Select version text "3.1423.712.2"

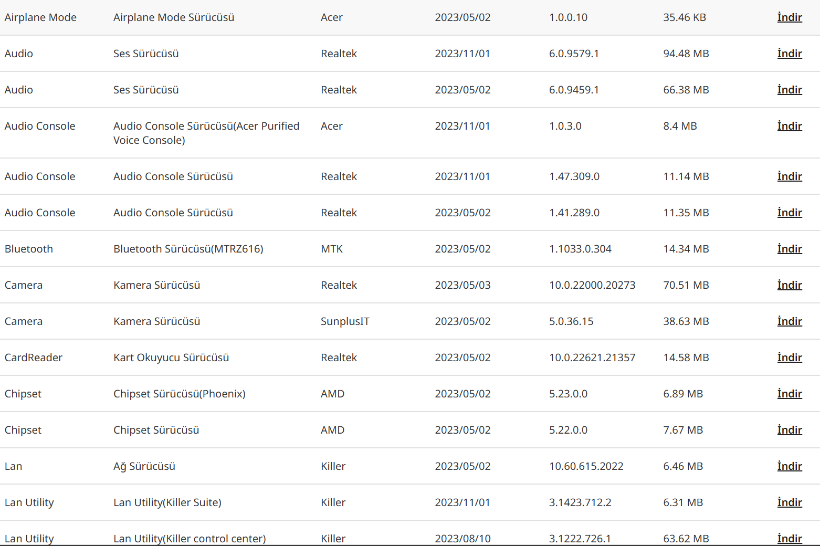tap(580, 502)
